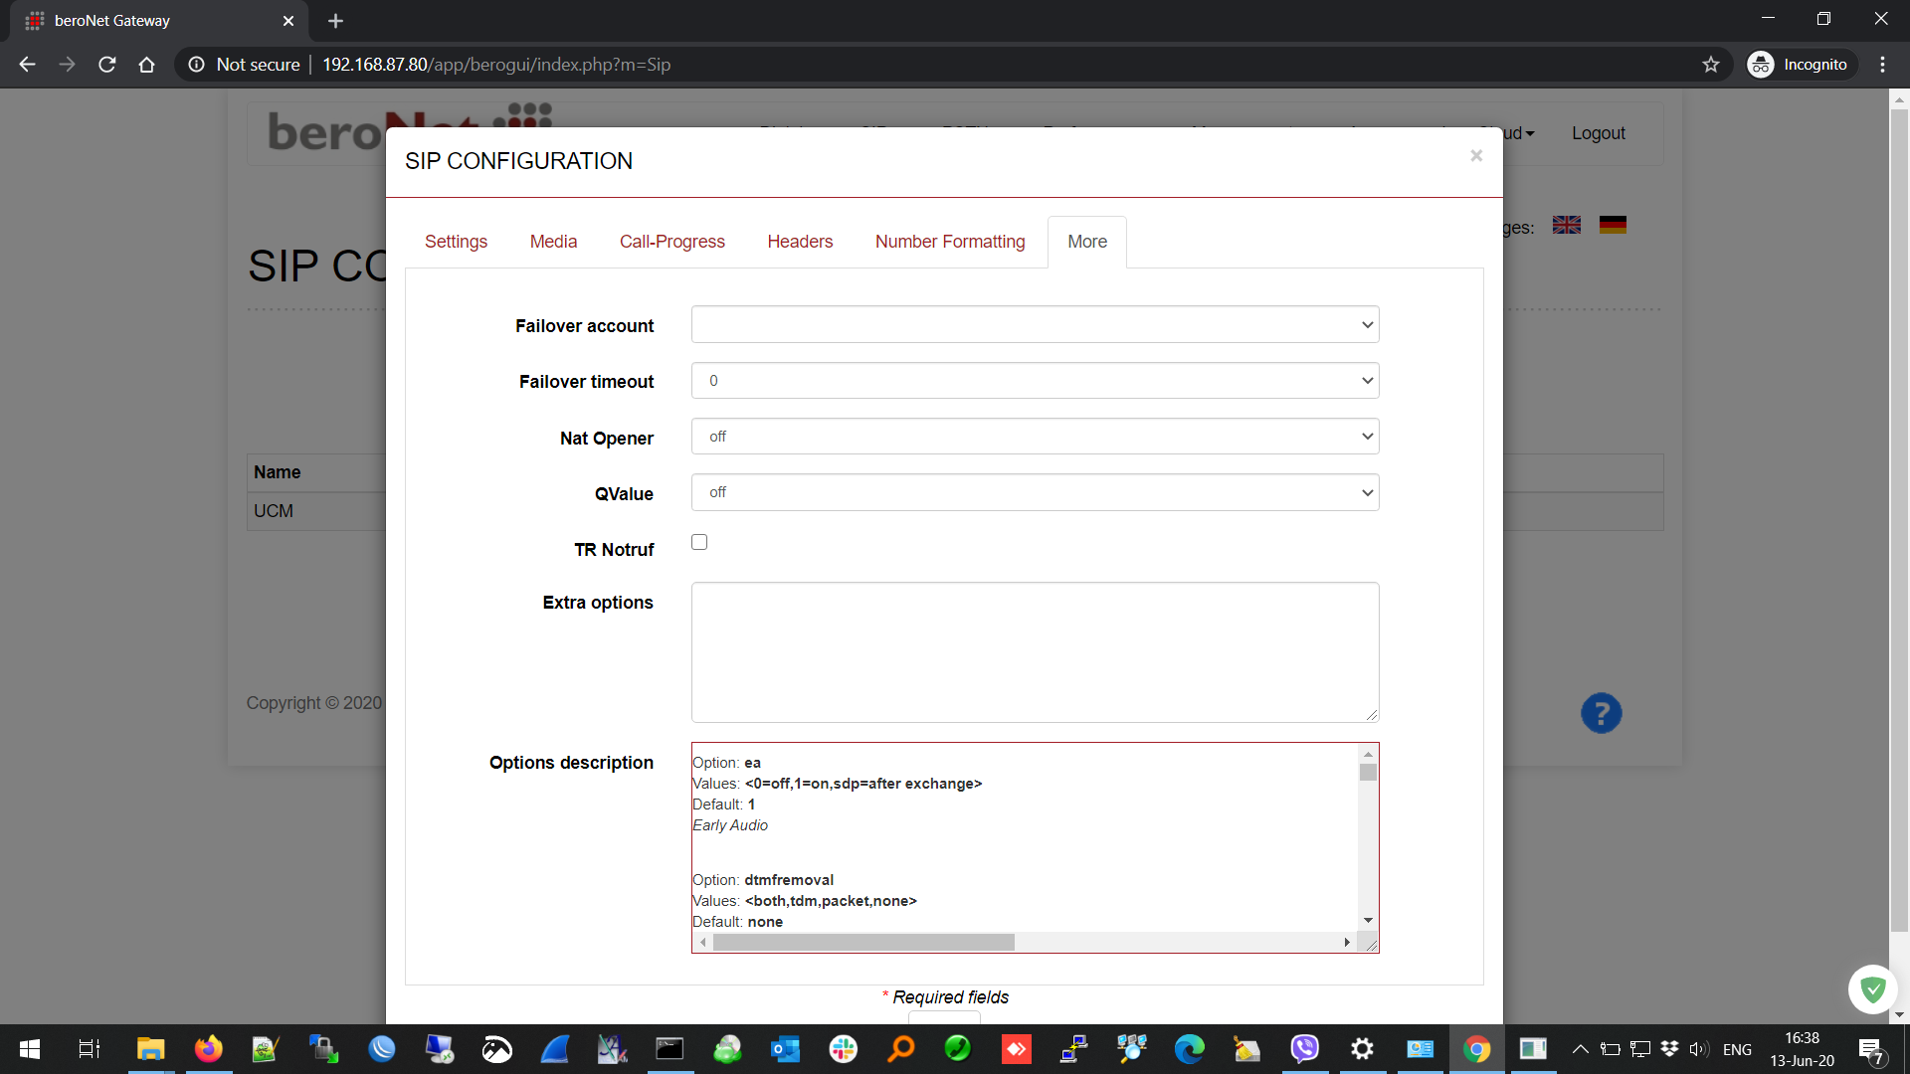Open the Chrome three-dot menu
The image size is (1910, 1074).
click(1882, 65)
